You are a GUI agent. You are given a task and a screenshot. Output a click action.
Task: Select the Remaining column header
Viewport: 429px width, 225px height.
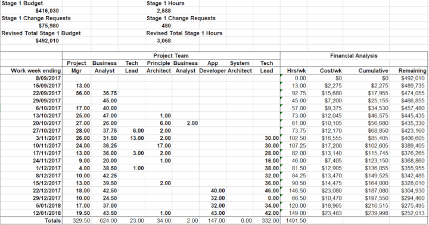pos(412,70)
